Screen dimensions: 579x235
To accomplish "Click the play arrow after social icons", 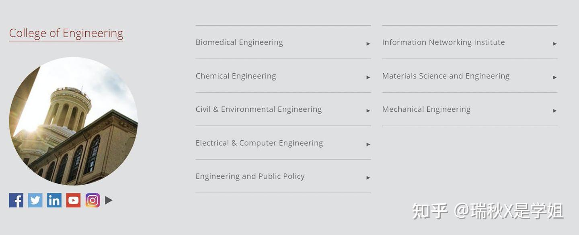I will 109,200.
